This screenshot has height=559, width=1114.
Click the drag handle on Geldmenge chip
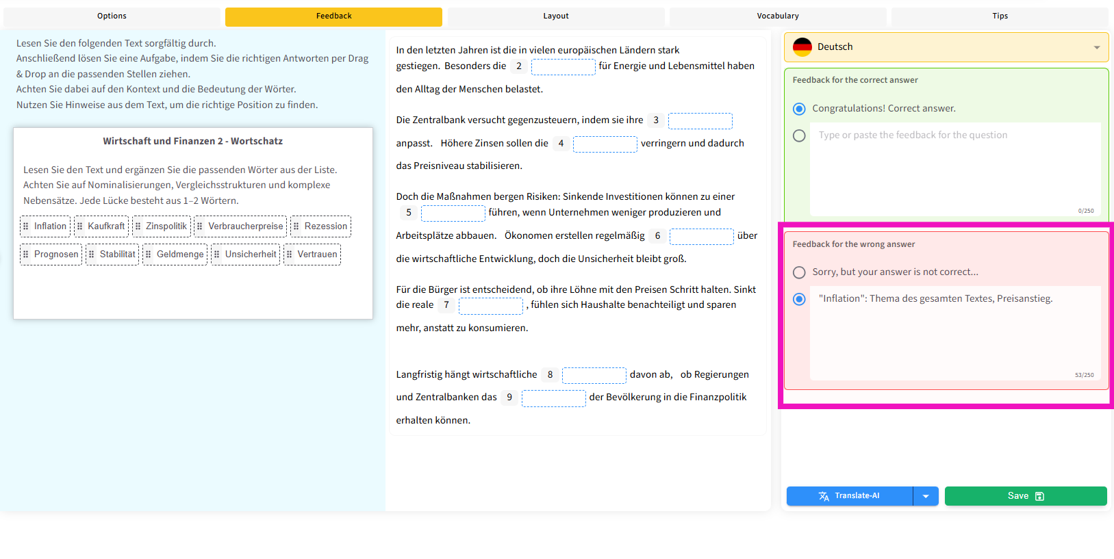[x=149, y=255]
